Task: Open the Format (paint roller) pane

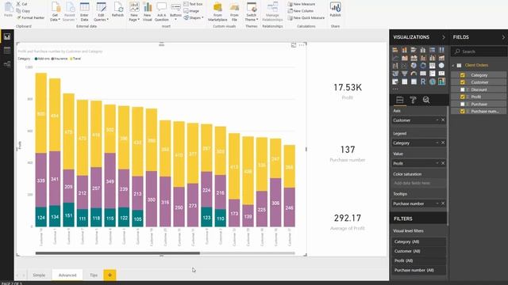Action: click(x=413, y=101)
